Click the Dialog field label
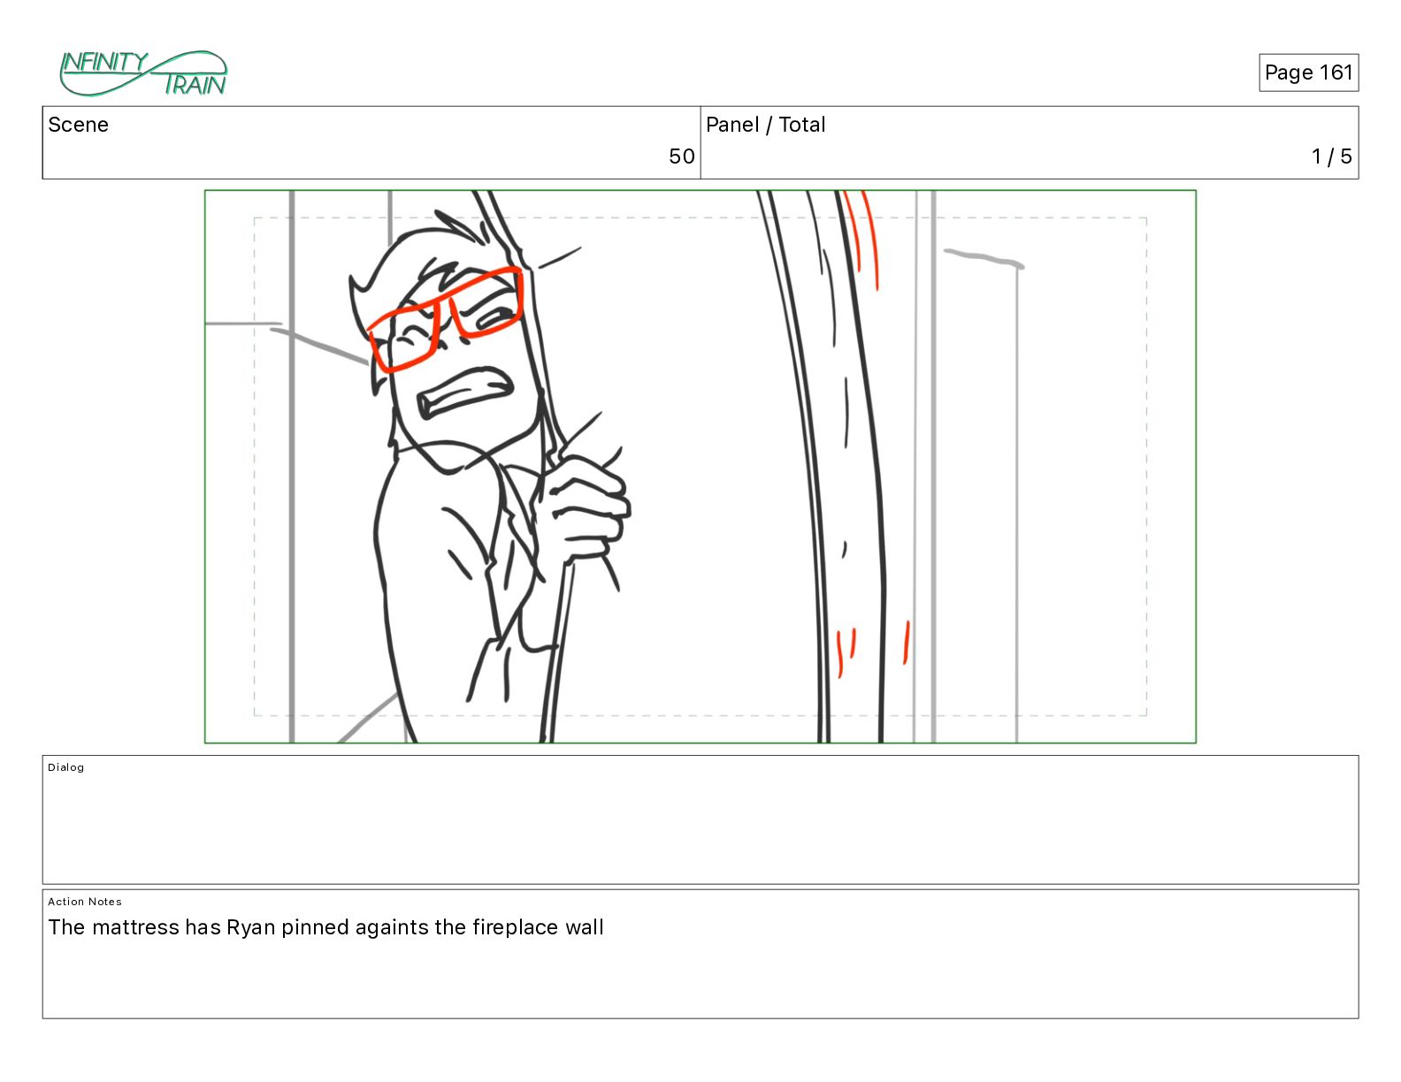 [66, 767]
